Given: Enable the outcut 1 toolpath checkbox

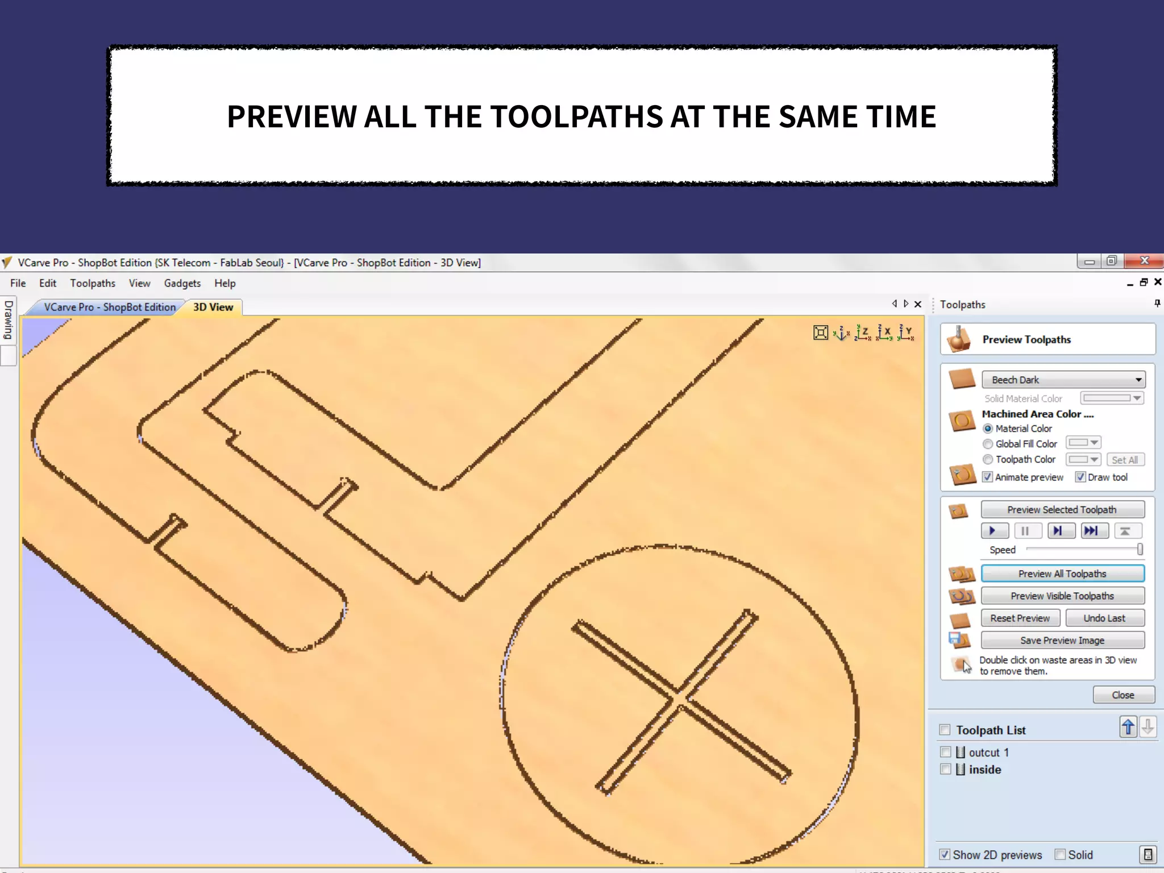Looking at the screenshot, I should tap(946, 752).
